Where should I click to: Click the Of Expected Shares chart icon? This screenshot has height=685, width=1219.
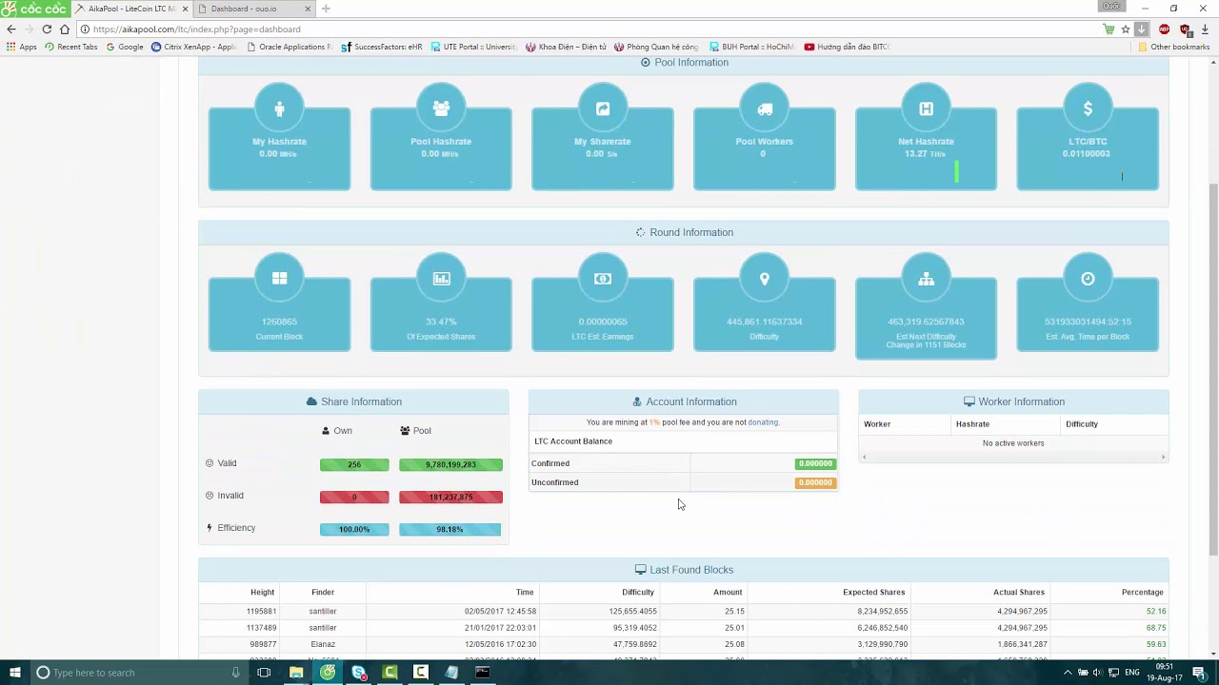tap(441, 278)
